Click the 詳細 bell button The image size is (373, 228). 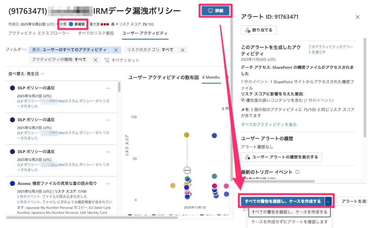pyautogui.click(x=215, y=11)
